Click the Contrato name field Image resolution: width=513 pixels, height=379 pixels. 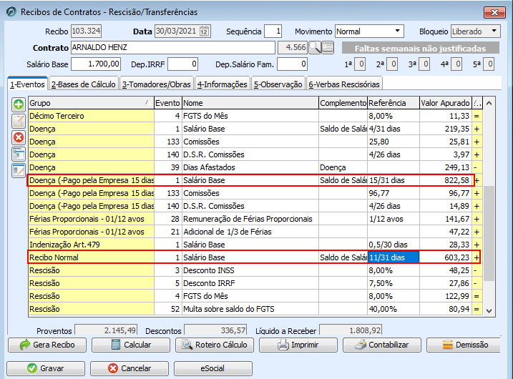click(172, 47)
